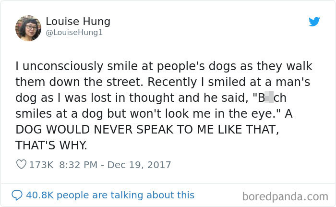Image resolution: width=336 pixels, height=207 pixels.
Task: Like the tweet with the heart icon
Action: tap(21, 164)
